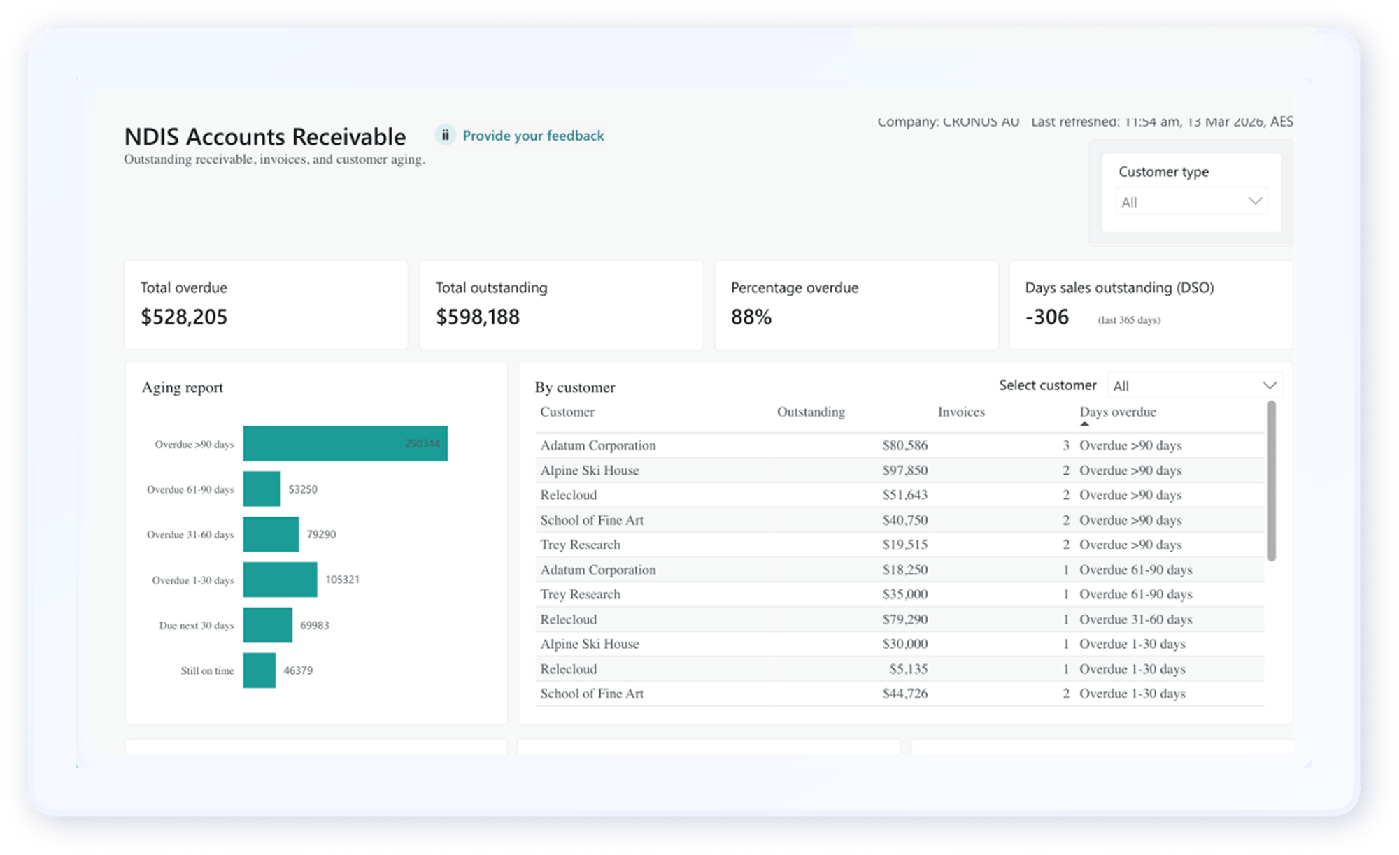This screenshot has width=1399, height=855.
Task: Click the Due next 30 days bar
Action: [x=267, y=625]
